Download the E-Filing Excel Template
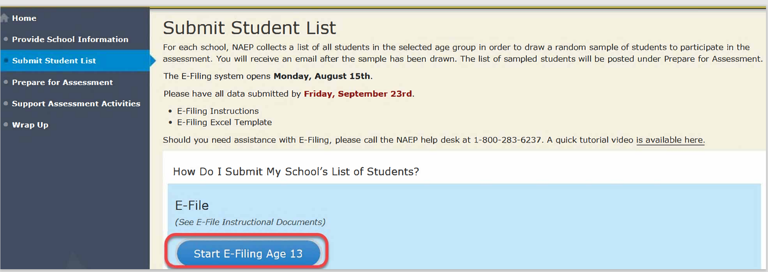 point(224,122)
